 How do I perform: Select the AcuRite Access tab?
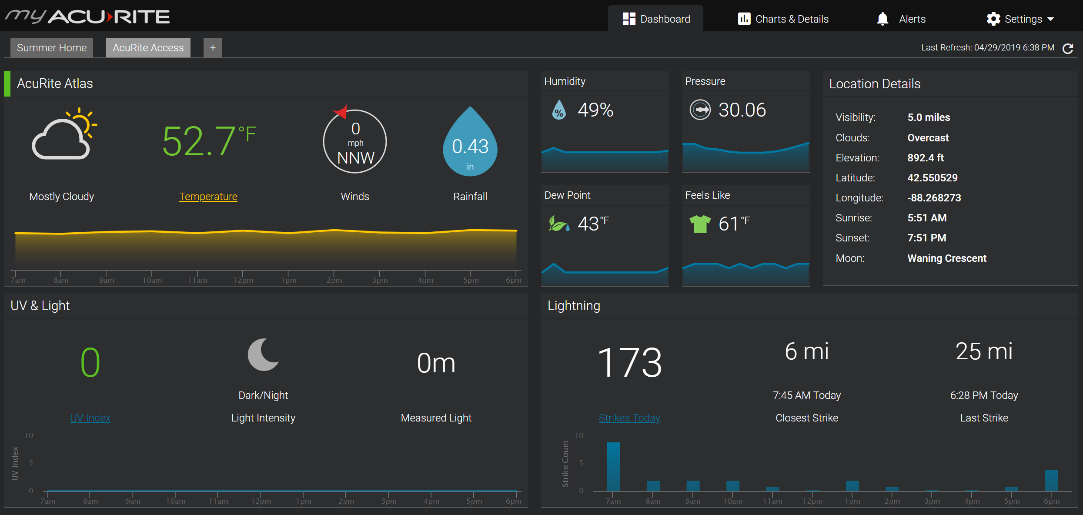148,48
